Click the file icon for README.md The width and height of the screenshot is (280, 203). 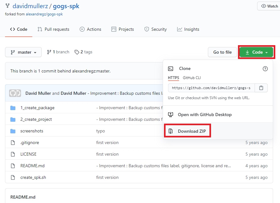point(13,166)
